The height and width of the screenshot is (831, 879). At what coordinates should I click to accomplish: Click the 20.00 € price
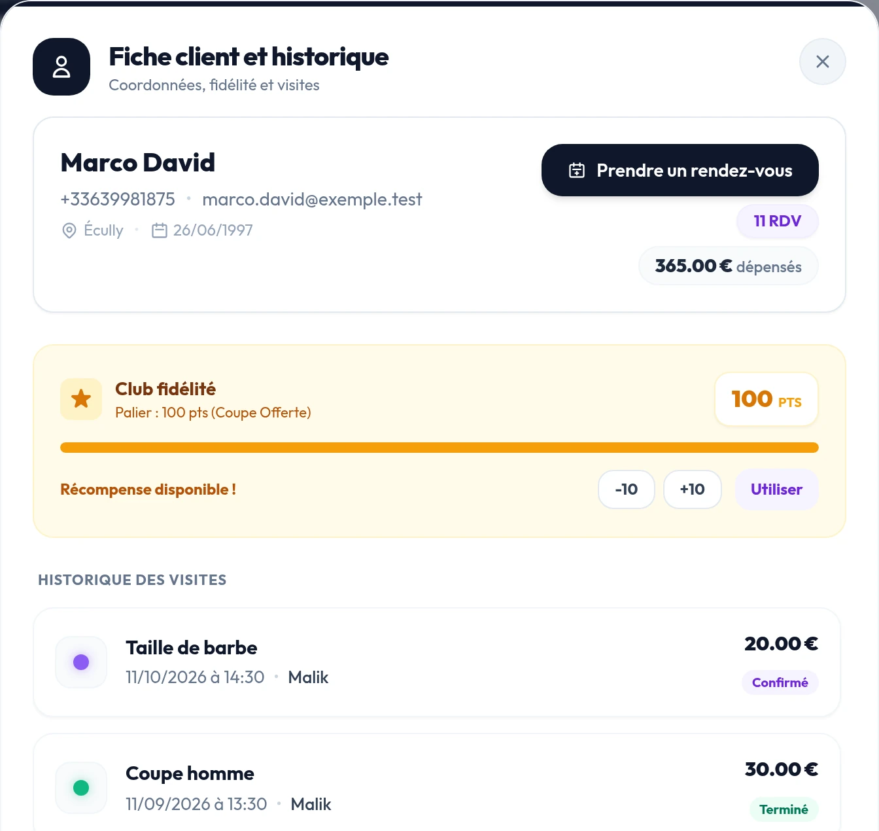(x=781, y=644)
